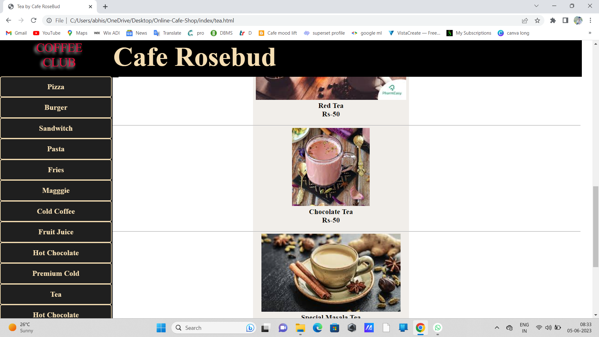The image size is (599, 337).
Task: Select Tea from the sidebar menu
Action: pos(56,294)
